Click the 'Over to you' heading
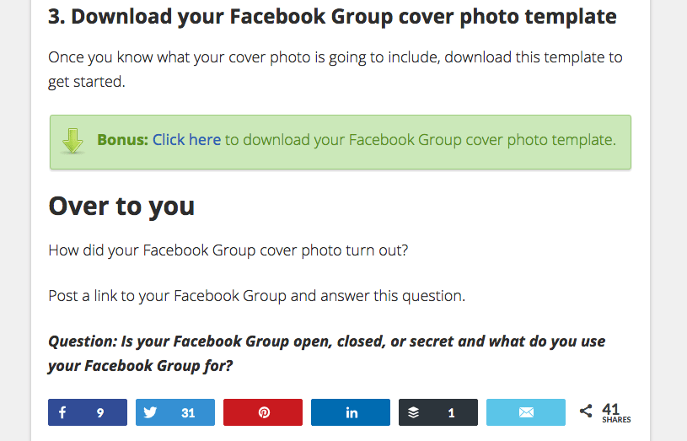 (x=121, y=206)
